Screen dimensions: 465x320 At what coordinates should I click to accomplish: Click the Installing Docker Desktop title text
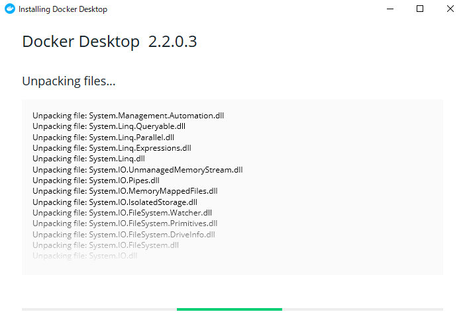[63, 9]
